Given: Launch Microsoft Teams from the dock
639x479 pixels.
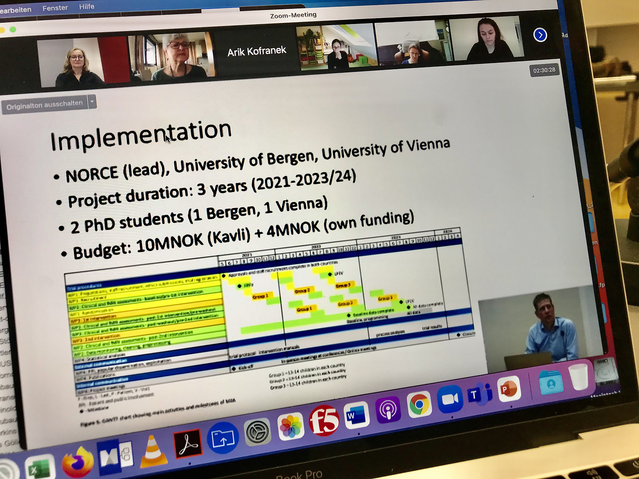Looking at the screenshot, I should 479,394.
